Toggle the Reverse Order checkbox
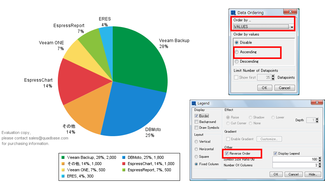The height and width of the screenshot is (183, 325). (227, 154)
